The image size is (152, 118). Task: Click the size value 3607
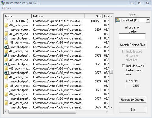98,29
